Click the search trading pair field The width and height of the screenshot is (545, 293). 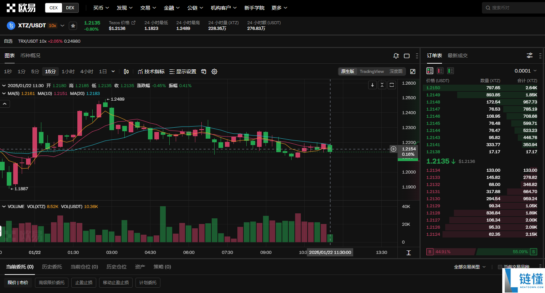pyautogui.click(x=513, y=8)
